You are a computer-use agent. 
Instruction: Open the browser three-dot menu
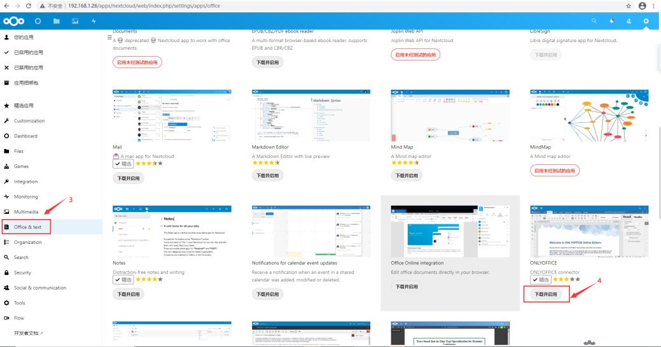pyautogui.click(x=655, y=5)
